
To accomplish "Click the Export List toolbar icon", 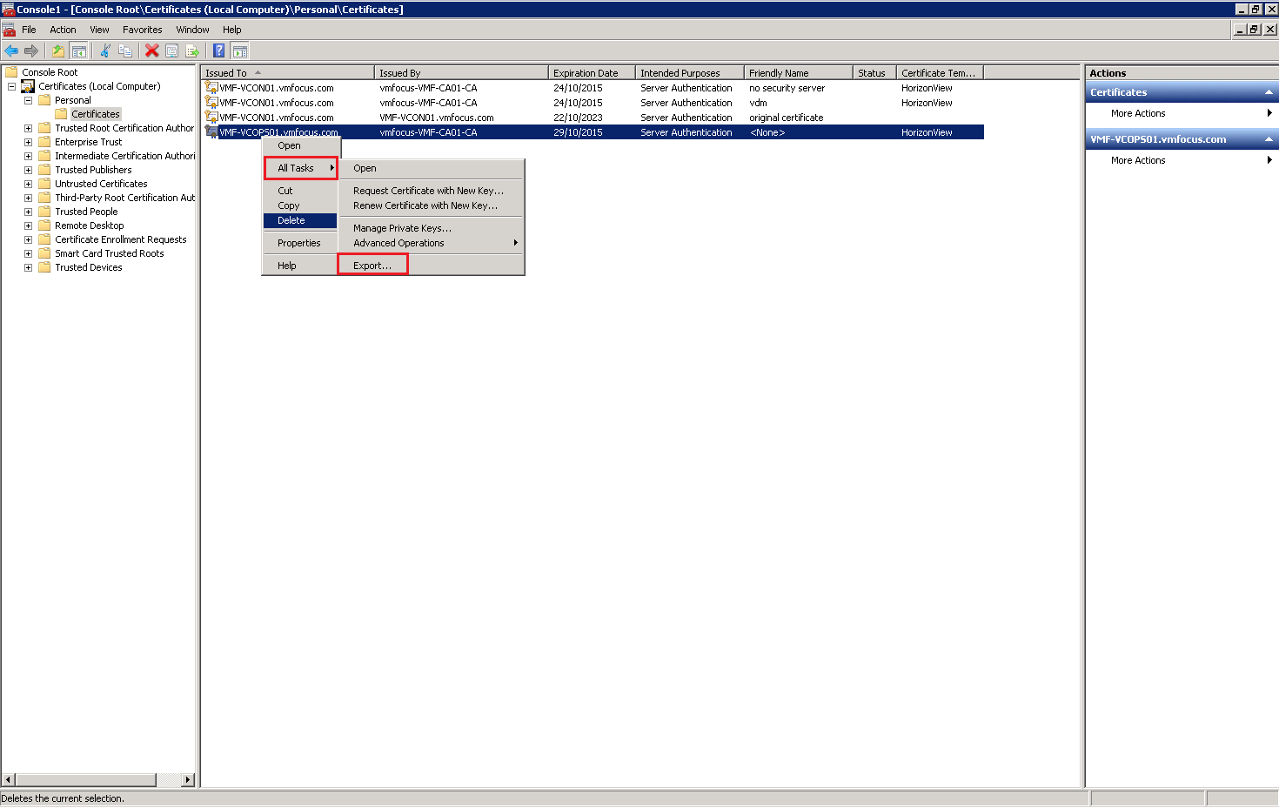I will pyautogui.click(x=192, y=51).
